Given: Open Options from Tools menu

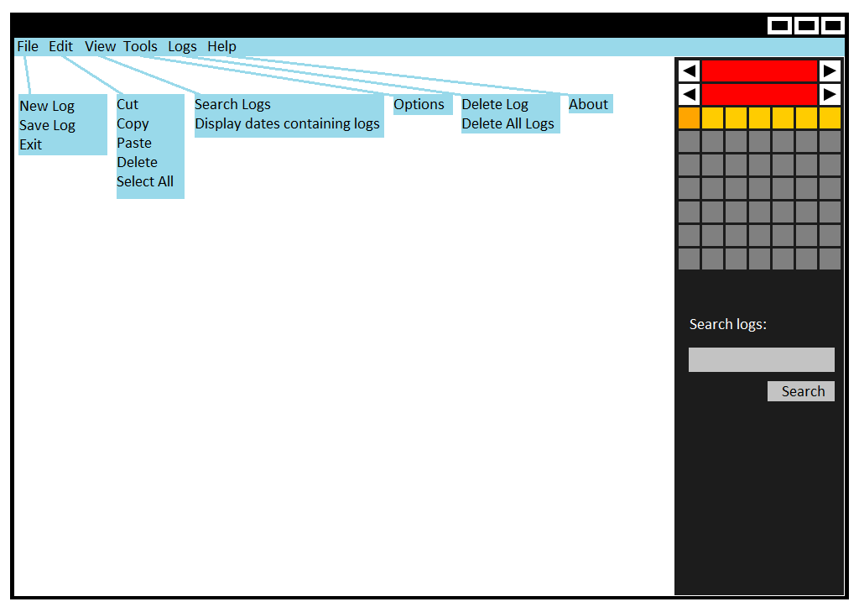Looking at the screenshot, I should coord(419,104).
